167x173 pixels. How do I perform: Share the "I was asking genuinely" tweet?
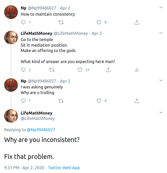click(137, 101)
